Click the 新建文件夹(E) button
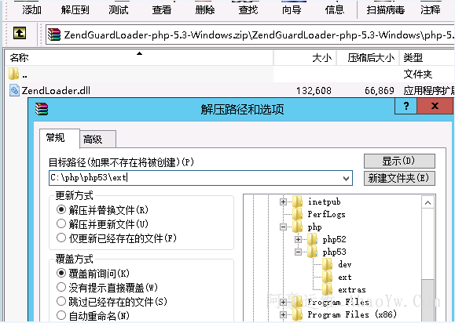The height and width of the screenshot is (323, 455). click(399, 178)
